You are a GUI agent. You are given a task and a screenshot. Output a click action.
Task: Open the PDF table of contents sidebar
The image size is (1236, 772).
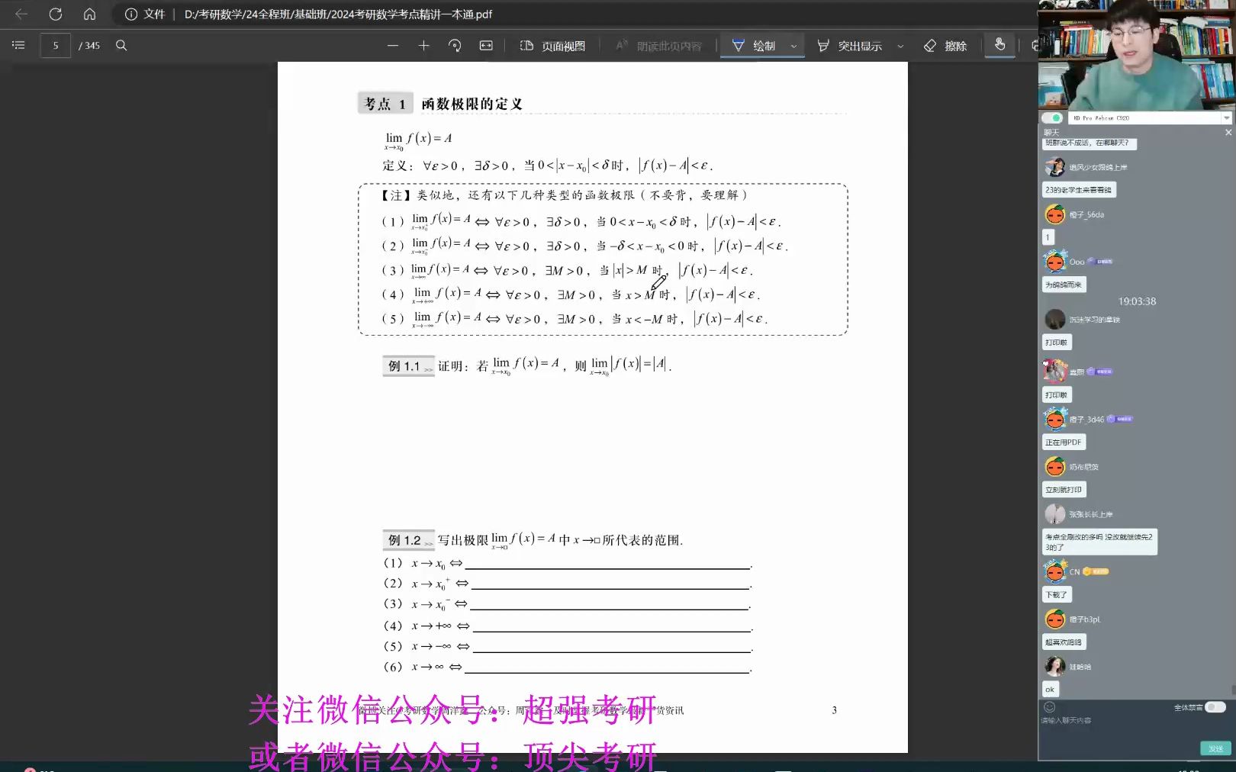pyautogui.click(x=18, y=46)
